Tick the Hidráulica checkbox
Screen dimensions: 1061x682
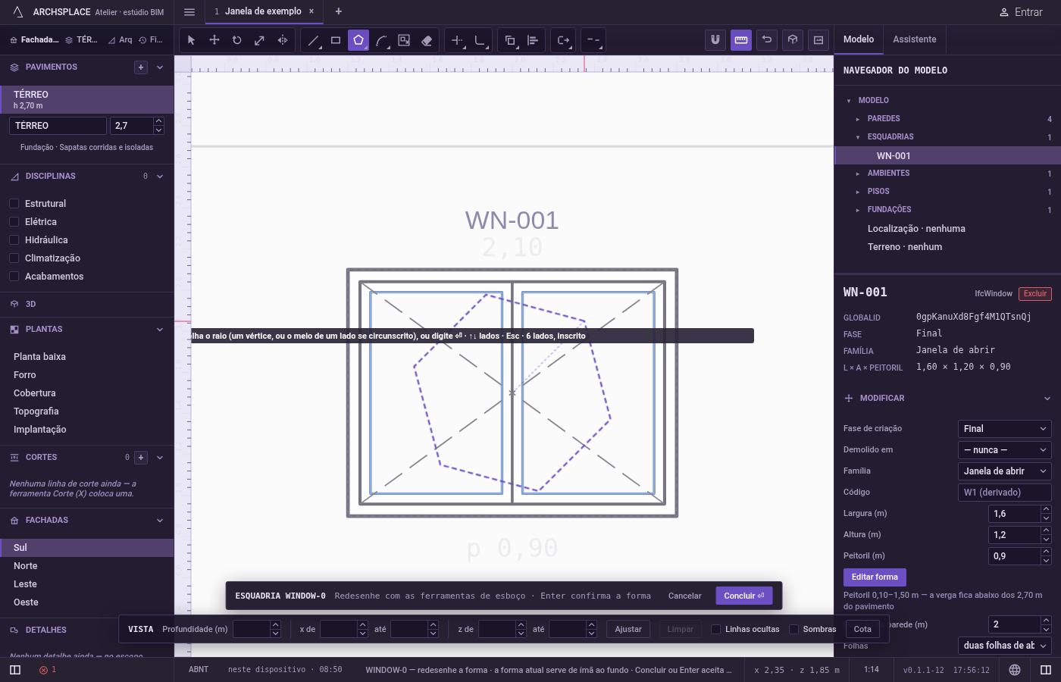[x=14, y=240]
